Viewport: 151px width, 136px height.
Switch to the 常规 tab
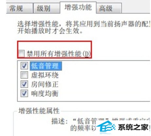click(x=20, y=8)
